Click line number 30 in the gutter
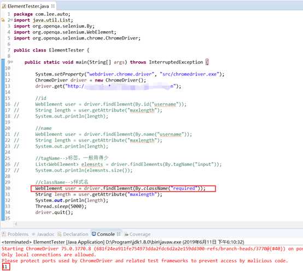The image size is (303, 271). point(8,188)
